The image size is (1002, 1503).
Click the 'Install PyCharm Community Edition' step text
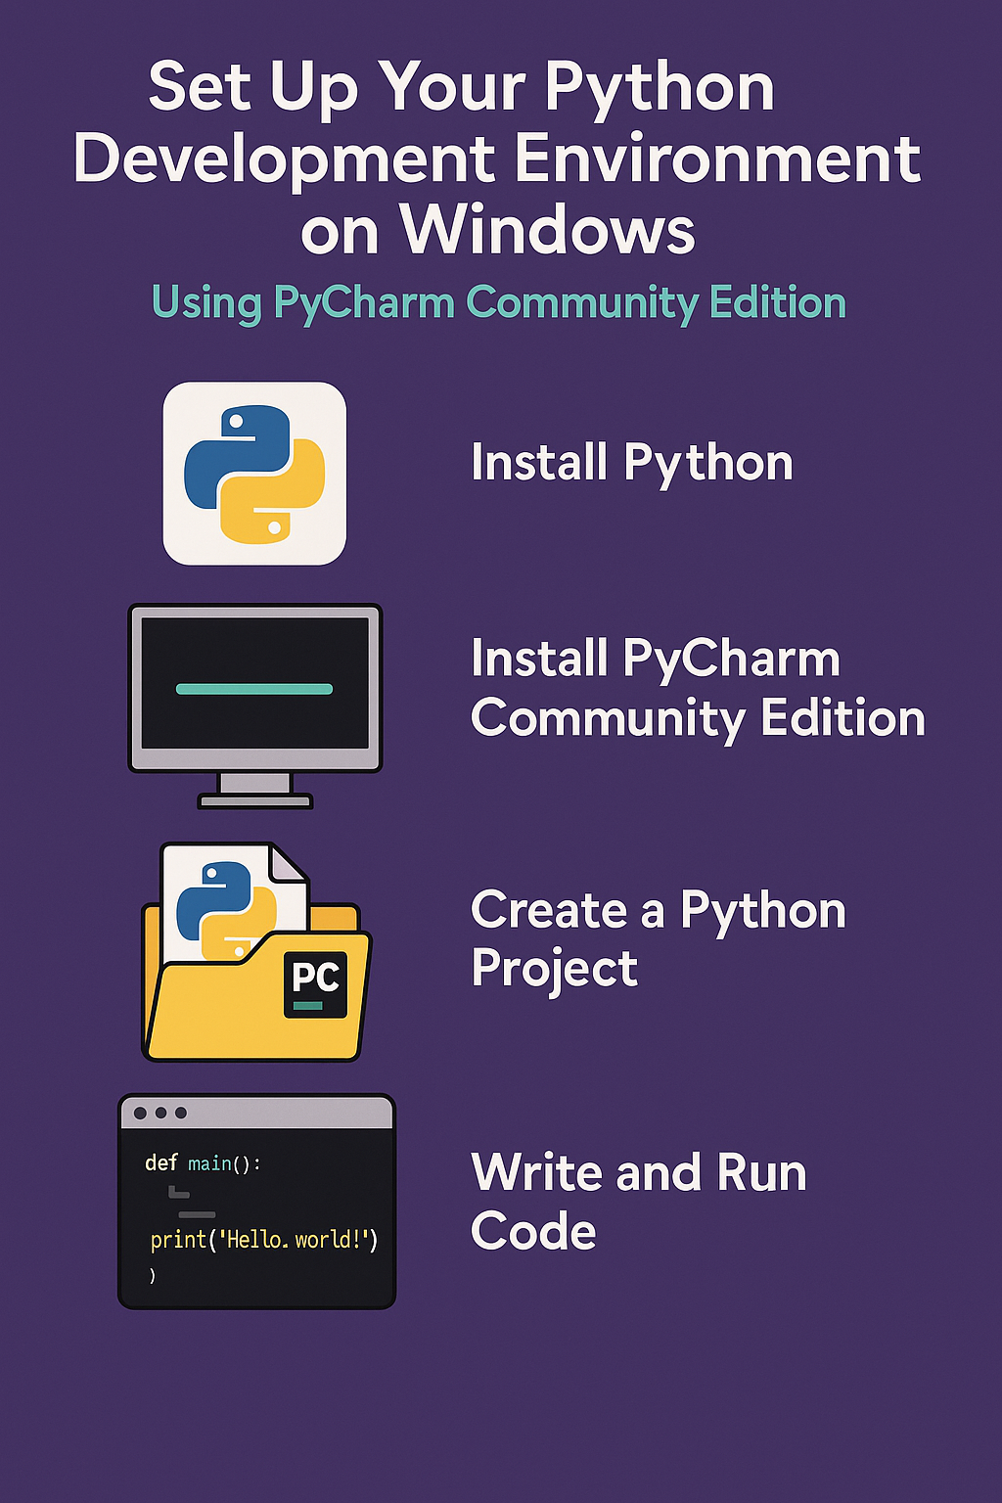[x=698, y=689]
